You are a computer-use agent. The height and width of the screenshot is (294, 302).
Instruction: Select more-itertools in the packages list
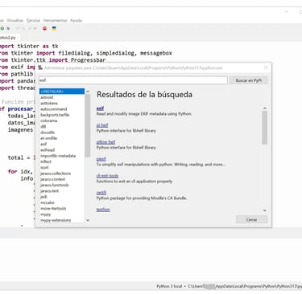click(53, 209)
